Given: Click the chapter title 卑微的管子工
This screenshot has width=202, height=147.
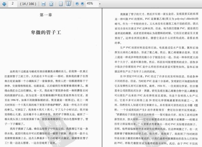Looking at the screenshot, I should pyautogui.click(x=46, y=32).
